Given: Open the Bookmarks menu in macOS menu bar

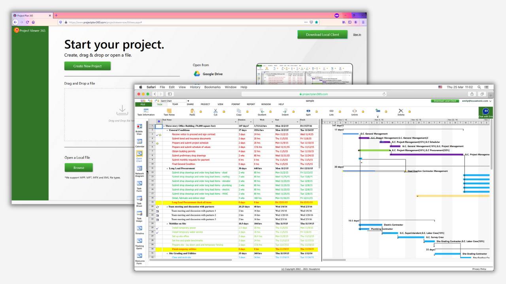Looking at the screenshot, I should pos(212,87).
